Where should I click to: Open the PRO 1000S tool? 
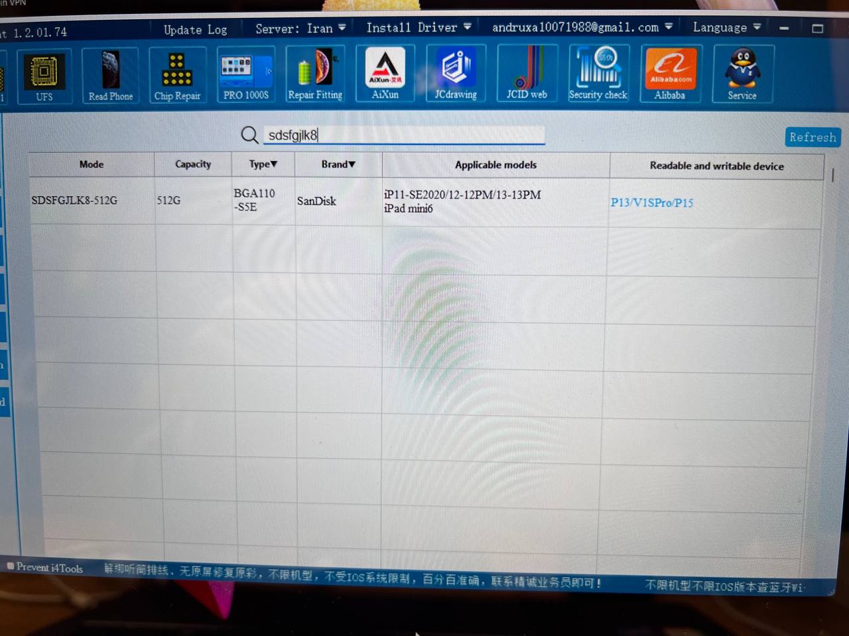pyautogui.click(x=245, y=75)
